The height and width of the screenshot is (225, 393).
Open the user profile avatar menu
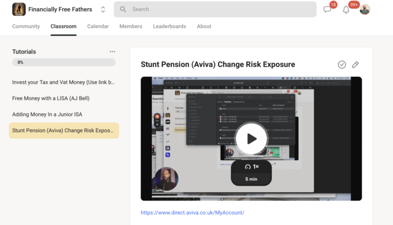pos(365,9)
